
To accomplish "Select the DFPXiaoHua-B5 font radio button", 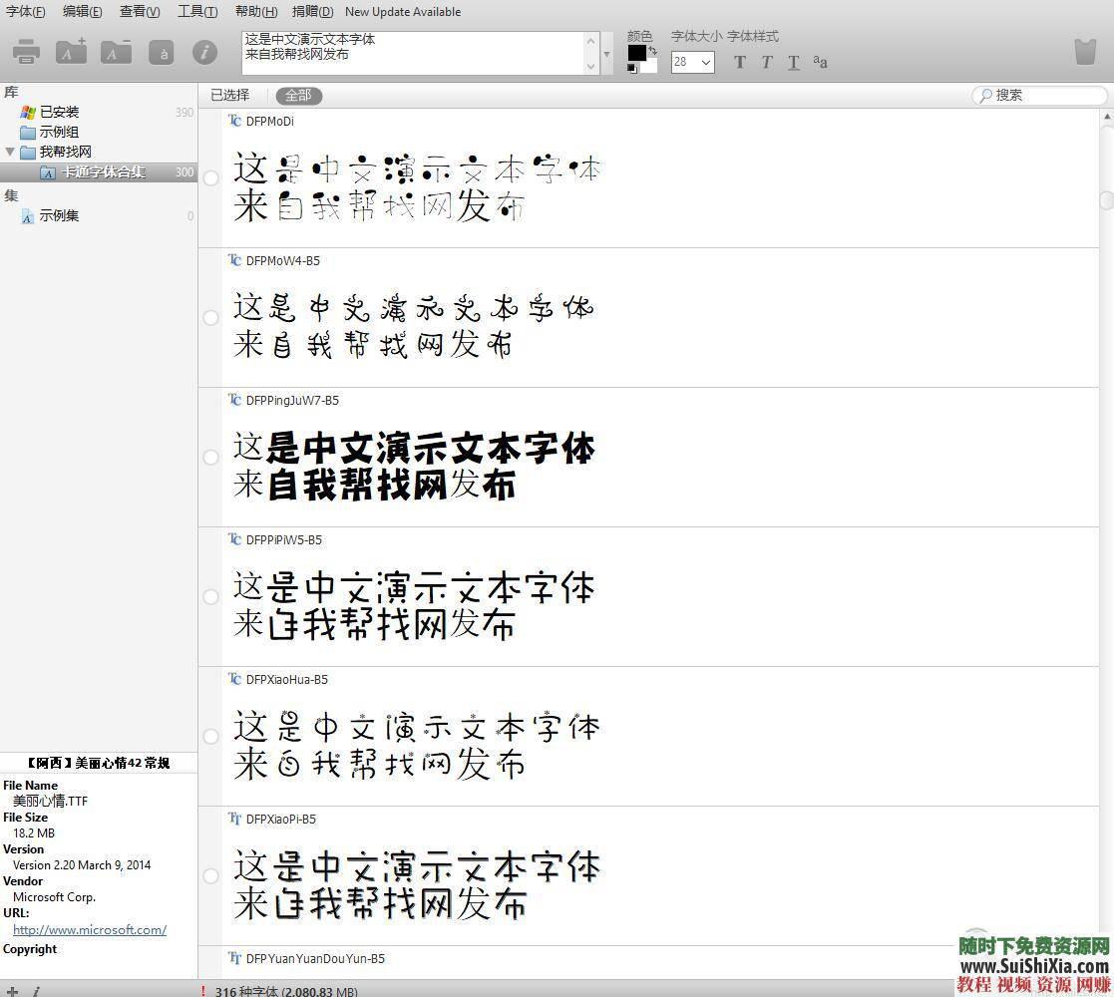I will click(210, 737).
